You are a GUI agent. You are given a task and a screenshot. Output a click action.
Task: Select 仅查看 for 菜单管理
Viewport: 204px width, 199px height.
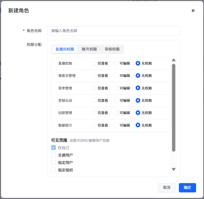94,88
